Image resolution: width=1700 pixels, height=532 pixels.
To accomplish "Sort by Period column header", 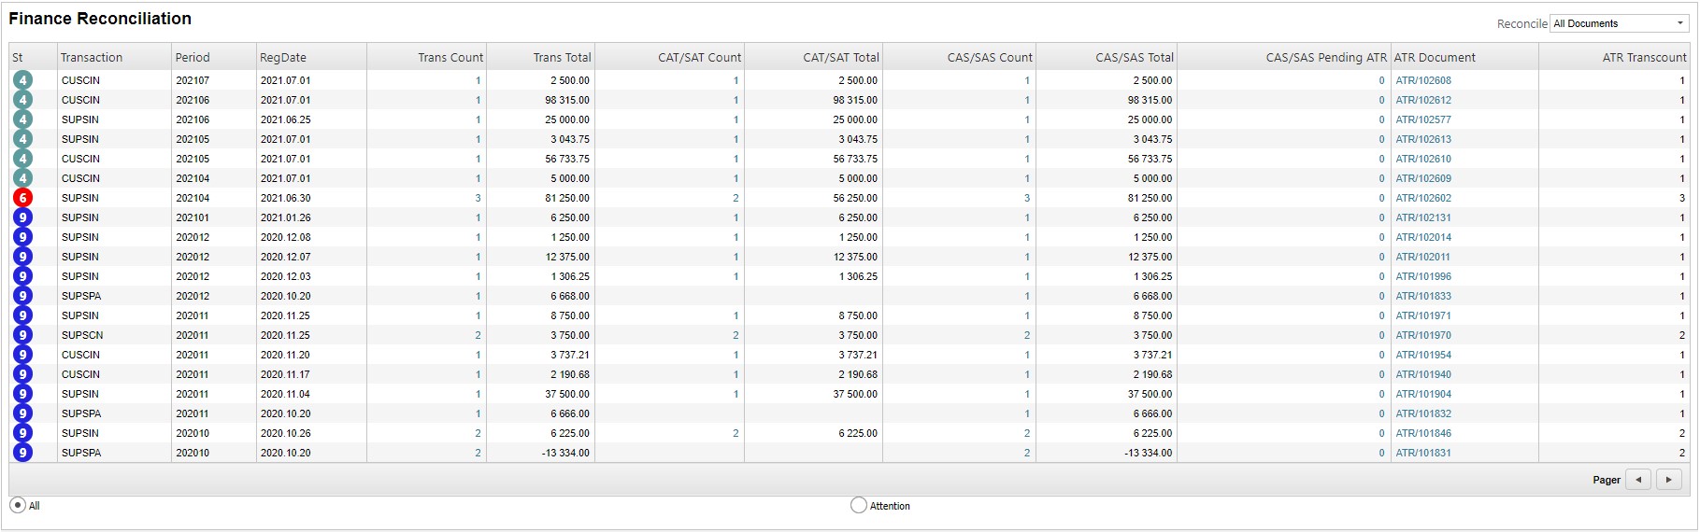I will tap(193, 57).
